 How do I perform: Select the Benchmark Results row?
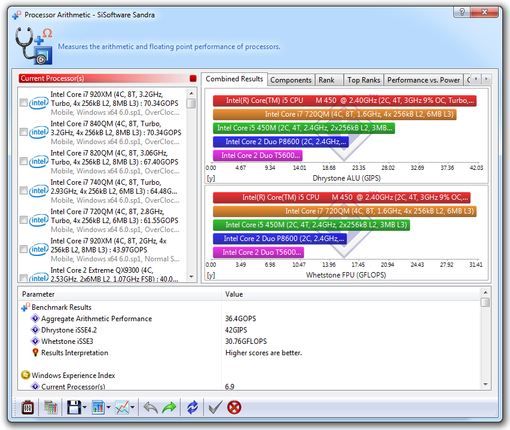coord(249,307)
